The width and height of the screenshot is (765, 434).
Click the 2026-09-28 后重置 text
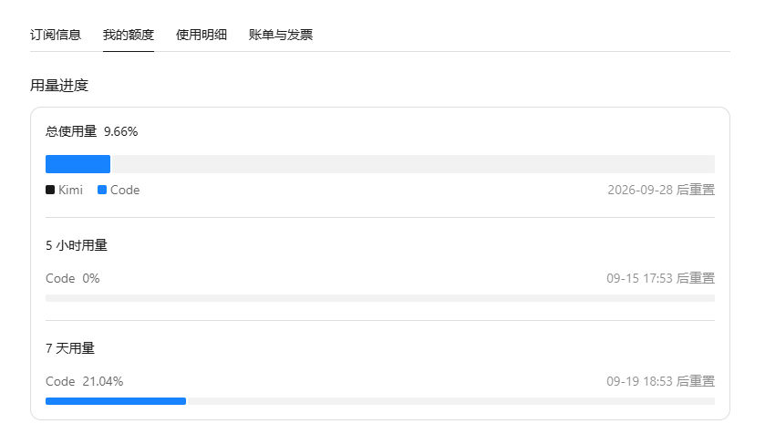click(x=661, y=190)
